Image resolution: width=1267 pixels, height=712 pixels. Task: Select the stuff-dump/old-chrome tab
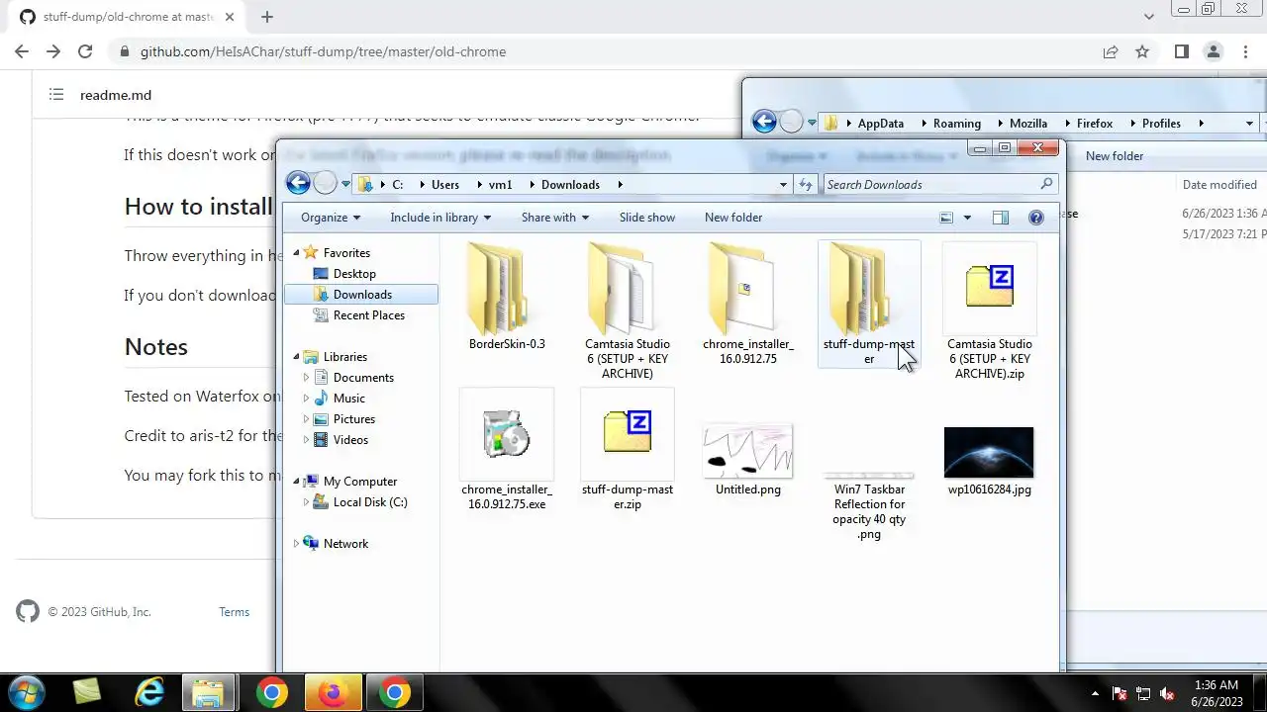pyautogui.click(x=126, y=17)
